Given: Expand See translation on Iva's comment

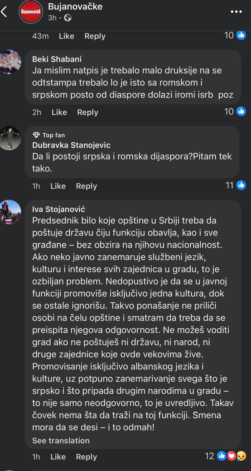Looking at the screenshot, I should tap(61, 441).
